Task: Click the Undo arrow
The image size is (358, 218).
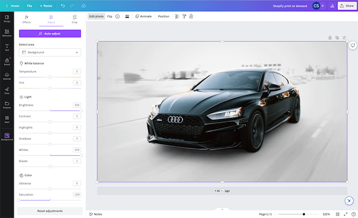Action: tap(63, 6)
